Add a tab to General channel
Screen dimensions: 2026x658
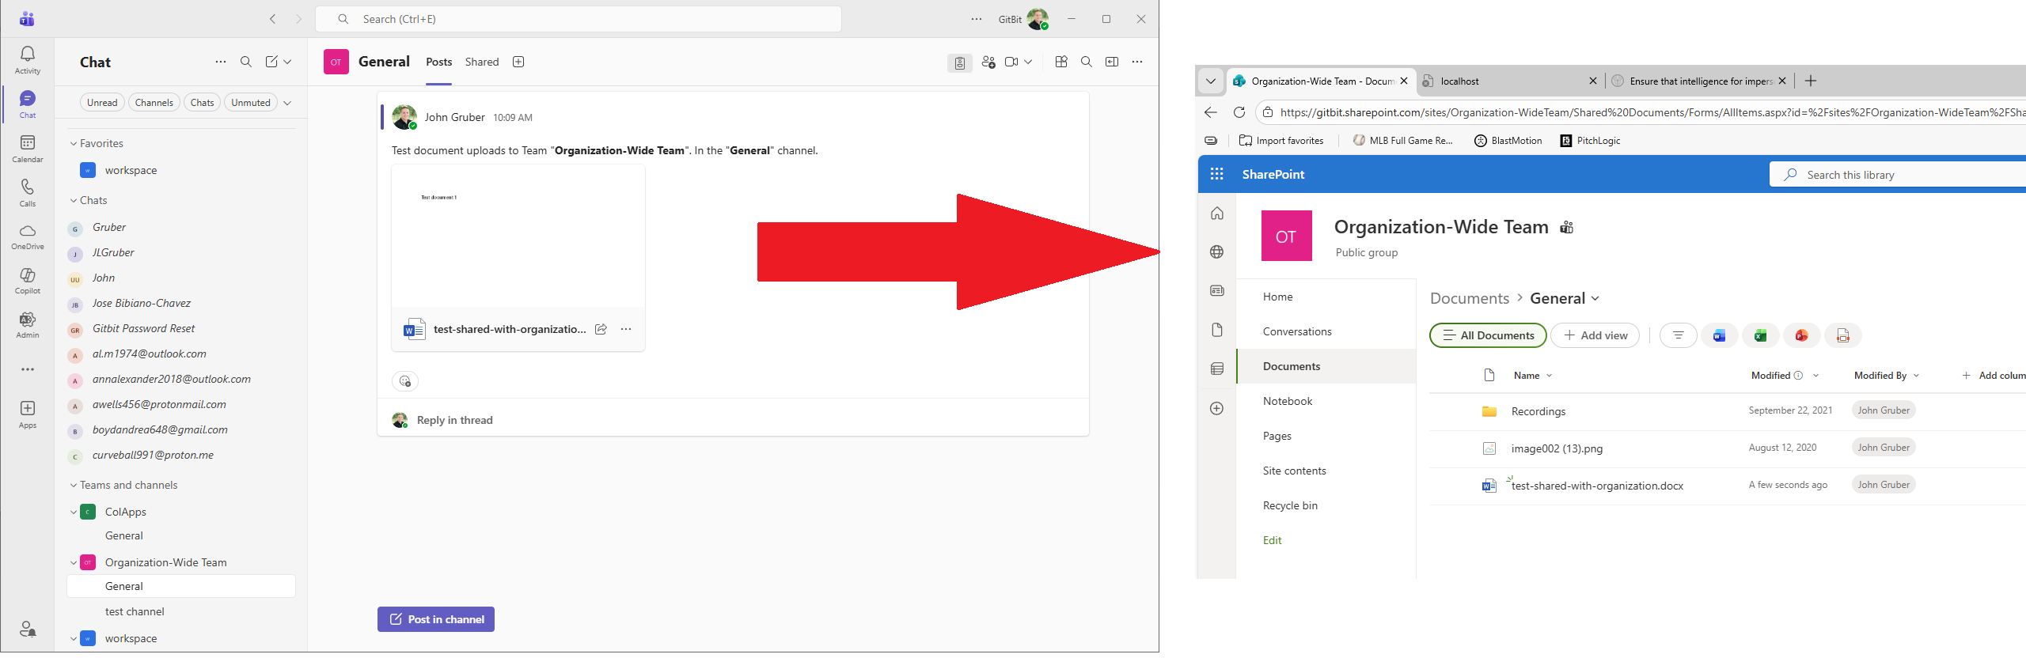[x=518, y=62]
